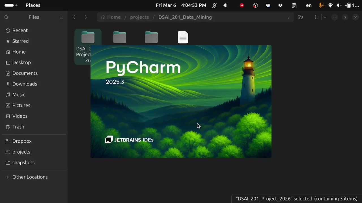Screen dimensions: 362x203
Task: Open the search icon in Files
Action: [x=7, y=17]
